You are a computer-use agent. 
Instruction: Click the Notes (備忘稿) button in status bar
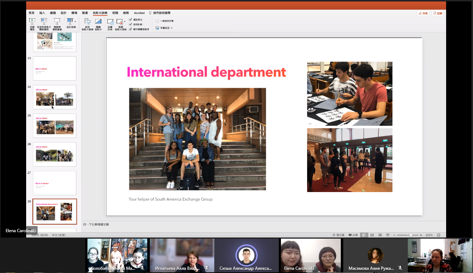point(338,235)
